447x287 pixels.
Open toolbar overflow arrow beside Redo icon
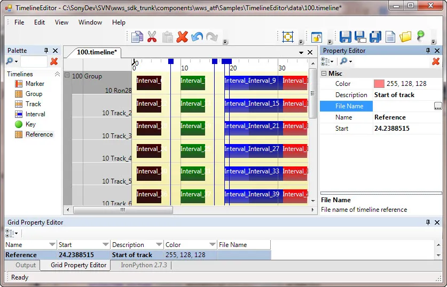tap(225, 42)
